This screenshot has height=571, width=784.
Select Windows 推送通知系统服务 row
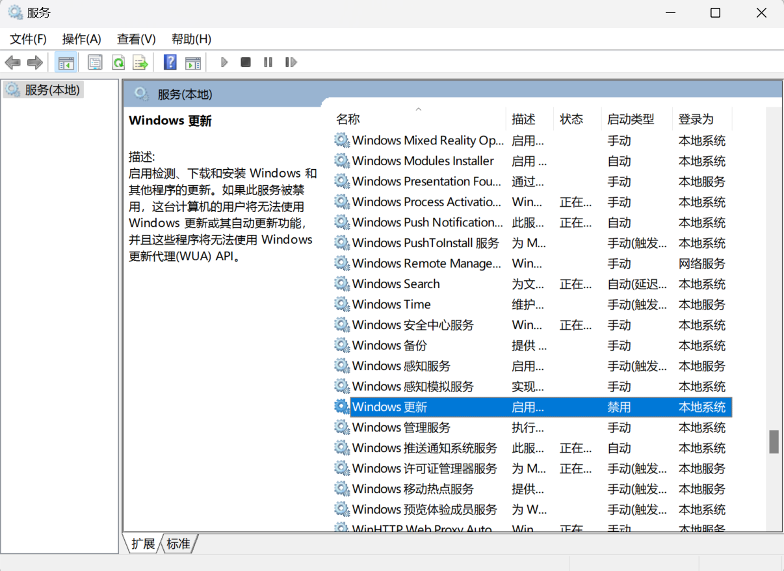[532, 447]
